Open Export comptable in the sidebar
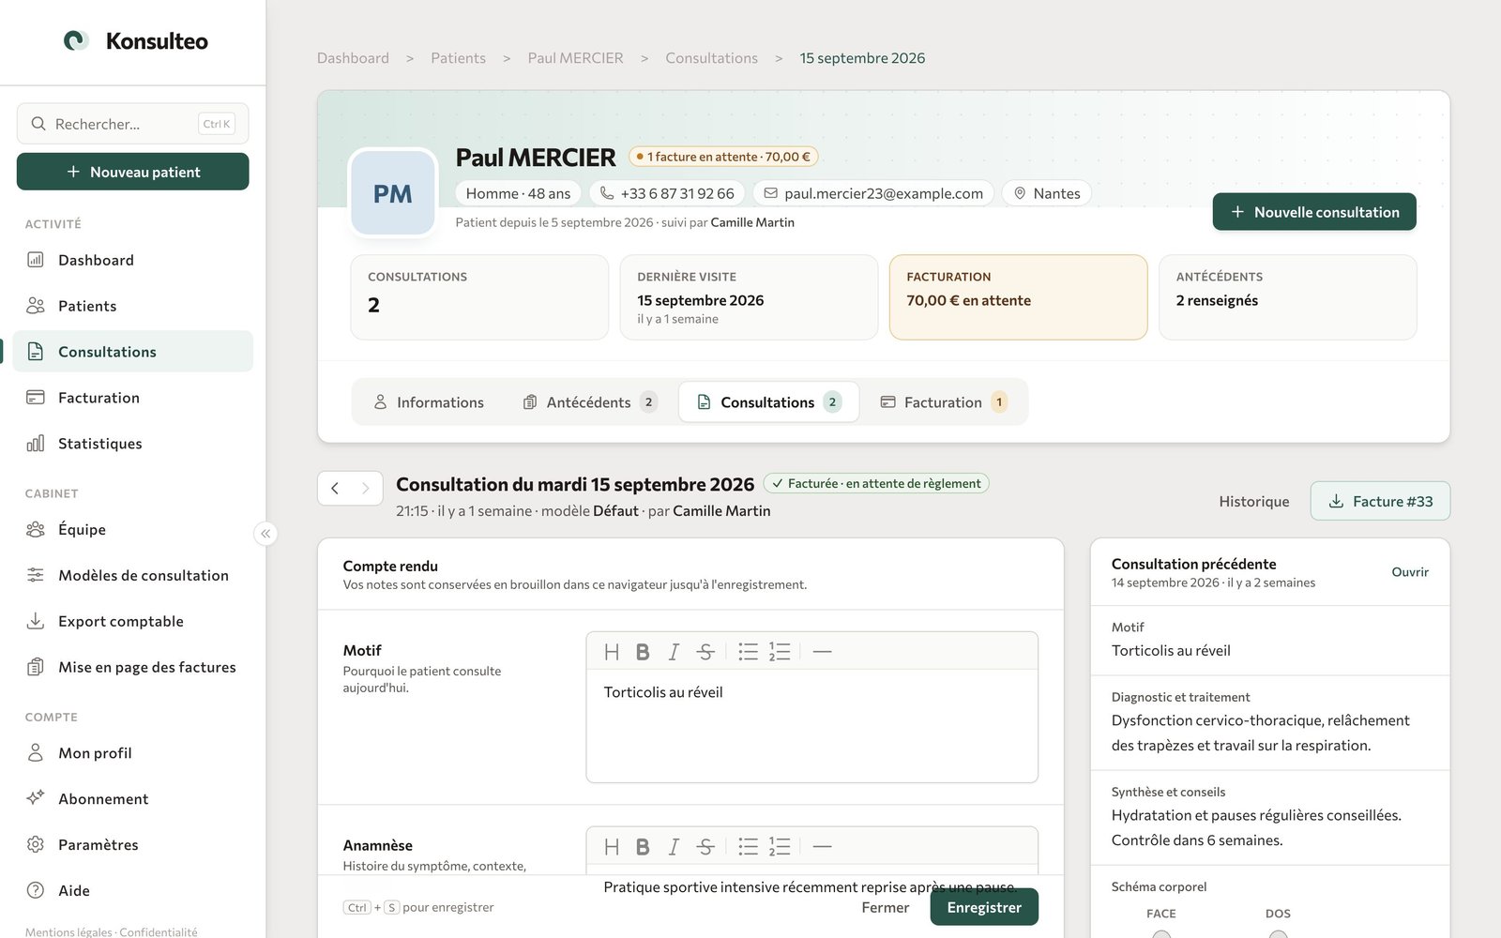Viewport: 1501px width, 938px height. 133,621
